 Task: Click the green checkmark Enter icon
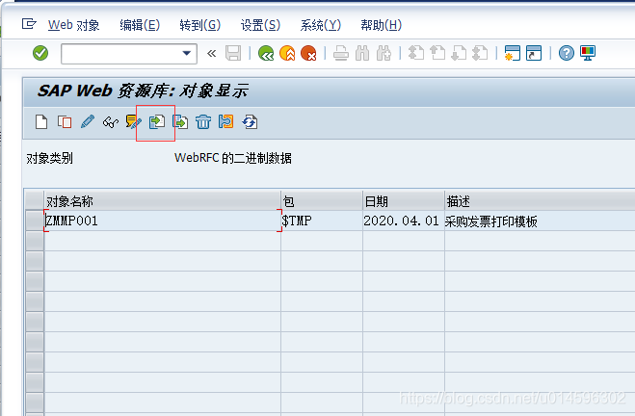[x=40, y=53]
